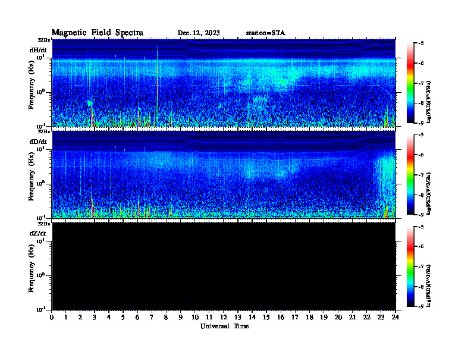Click the color bar beside dD/dt panel

410,175
